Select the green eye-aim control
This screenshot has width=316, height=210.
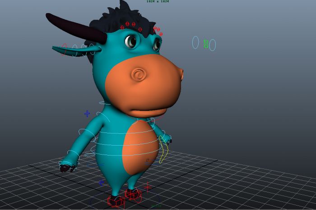206,44
